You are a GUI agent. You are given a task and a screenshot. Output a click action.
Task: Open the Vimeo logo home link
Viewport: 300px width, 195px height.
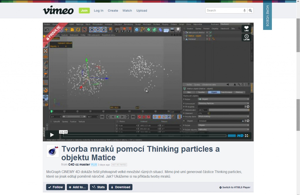(58, 10)
